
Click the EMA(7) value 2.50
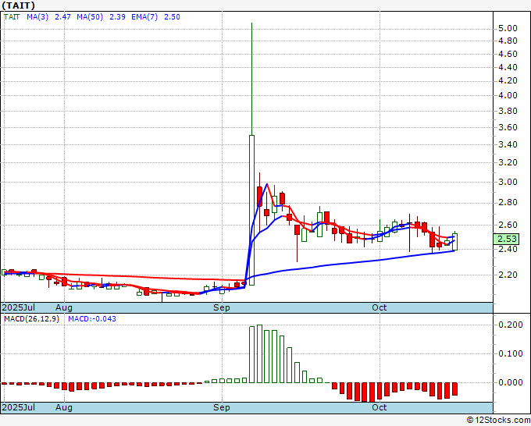(x=172, y=17)
